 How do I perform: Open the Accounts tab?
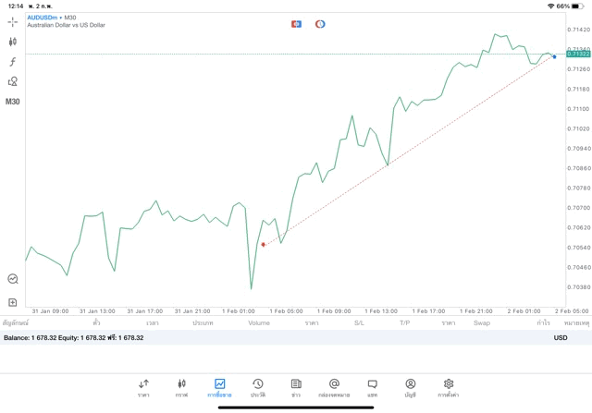pos(410,387)
